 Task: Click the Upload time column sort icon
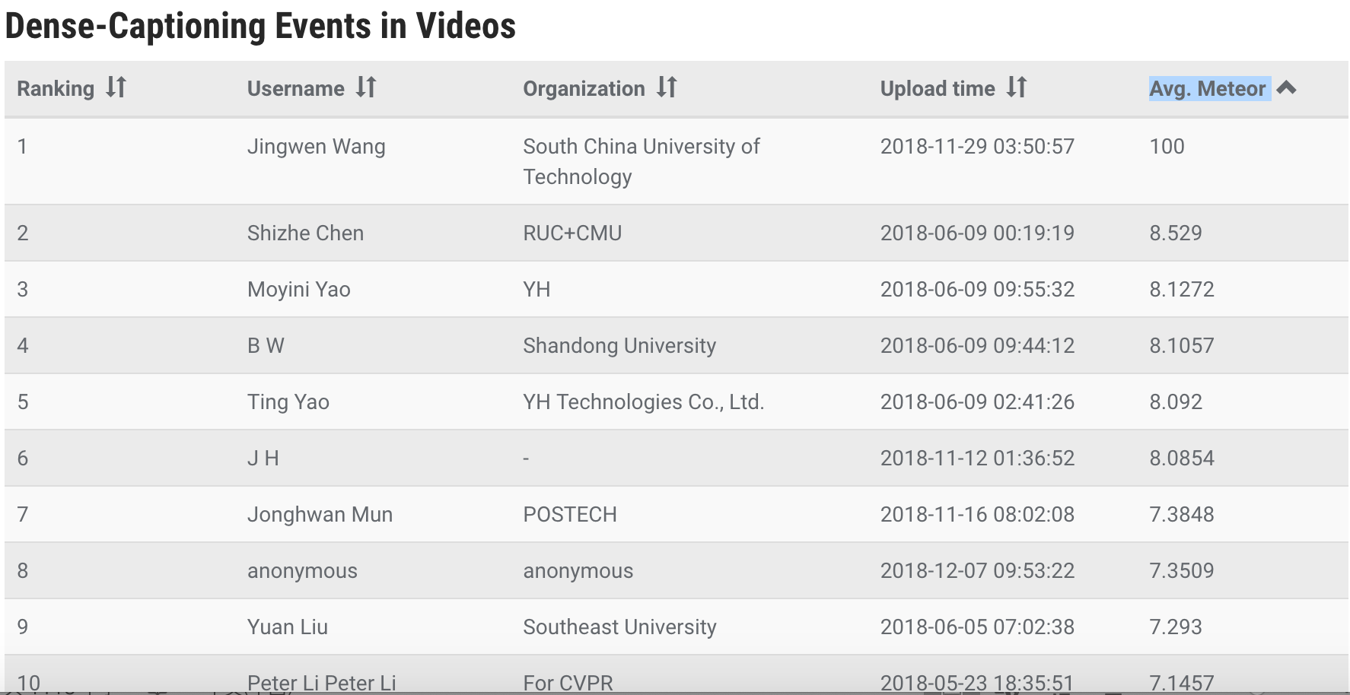[1016, 88]
